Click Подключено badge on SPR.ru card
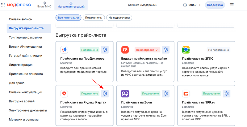This screenshot has width=247, height=127. tap(211, 94)
